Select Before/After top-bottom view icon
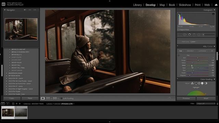 tap(55, 98)
